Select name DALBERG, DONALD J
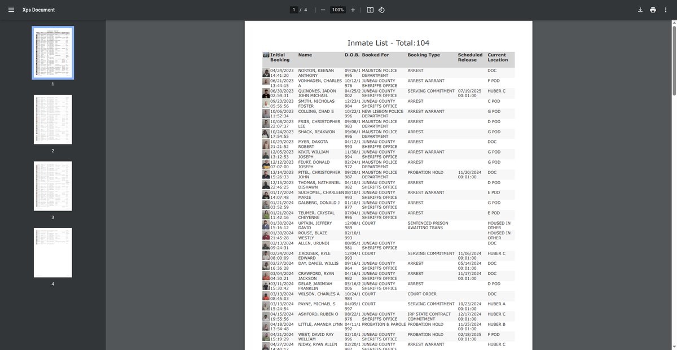677x350 pixels. pos(319,203)
